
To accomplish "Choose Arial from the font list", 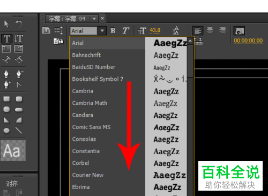I will [108, 43].
